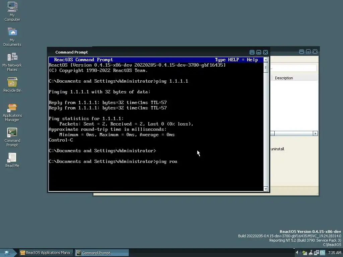343x257 pixels.
Task: Click the USB plug tray icon
Action: click(x=311, y=253)
